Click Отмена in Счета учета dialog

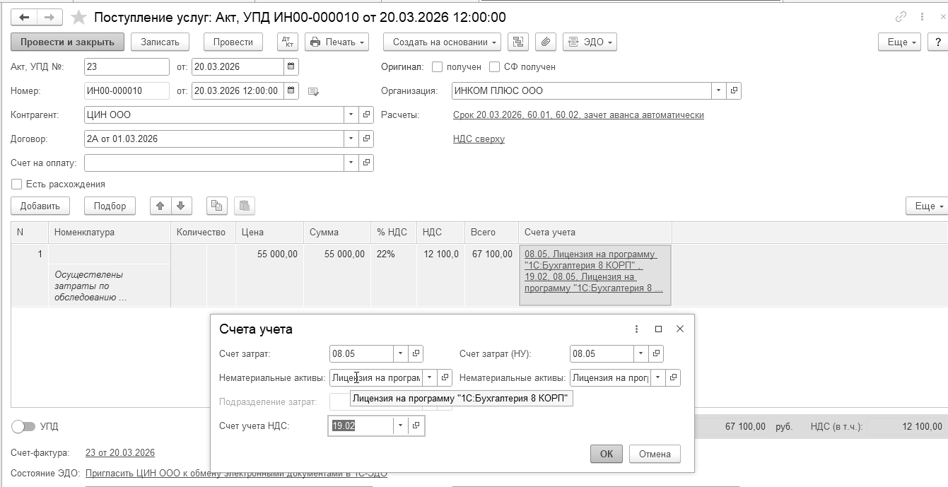click(x=655, y=454)
